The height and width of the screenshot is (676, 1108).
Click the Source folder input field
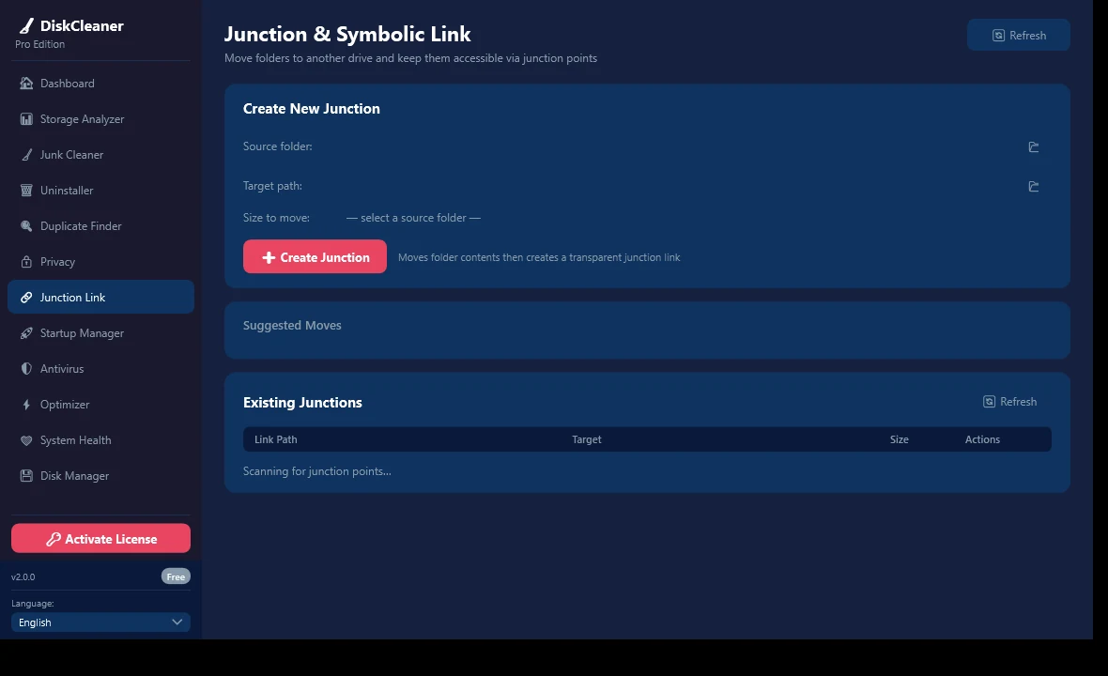coord(683,146)
